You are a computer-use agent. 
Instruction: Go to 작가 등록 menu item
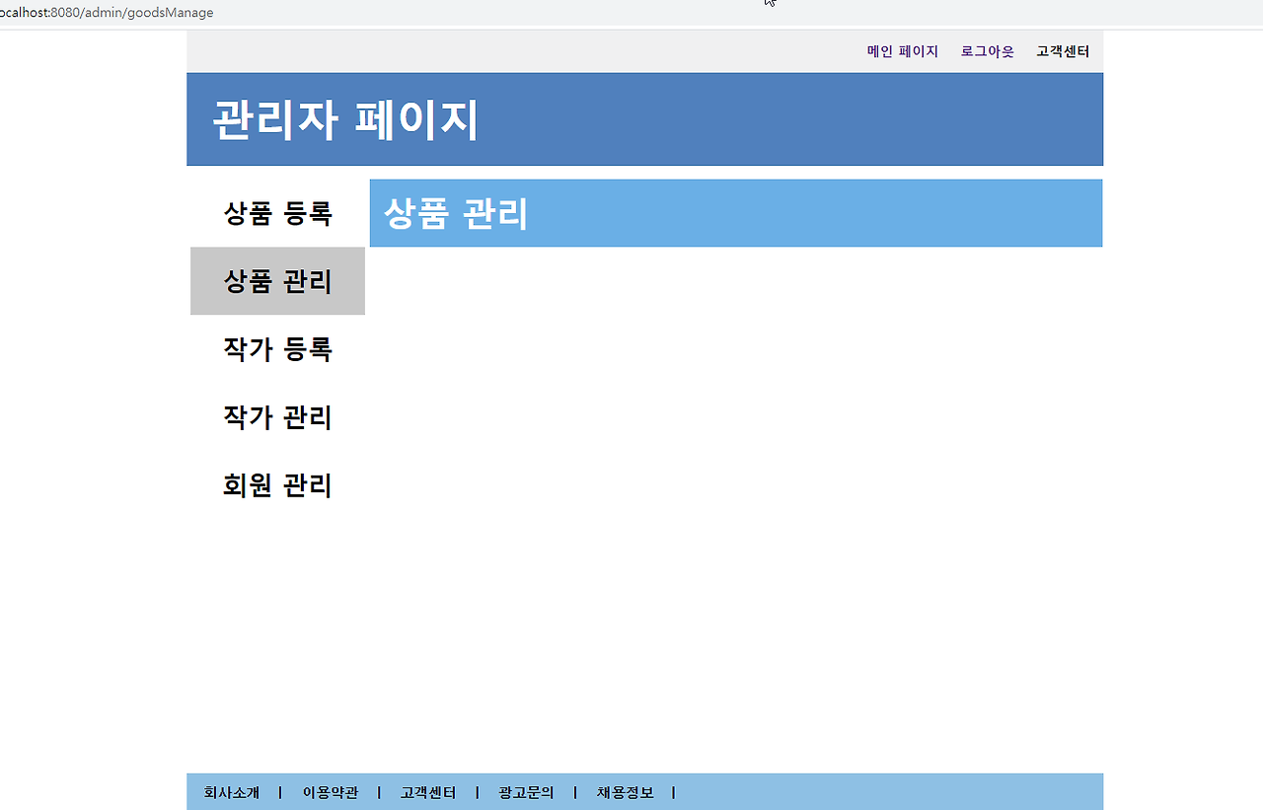click(x=277, y=349)
